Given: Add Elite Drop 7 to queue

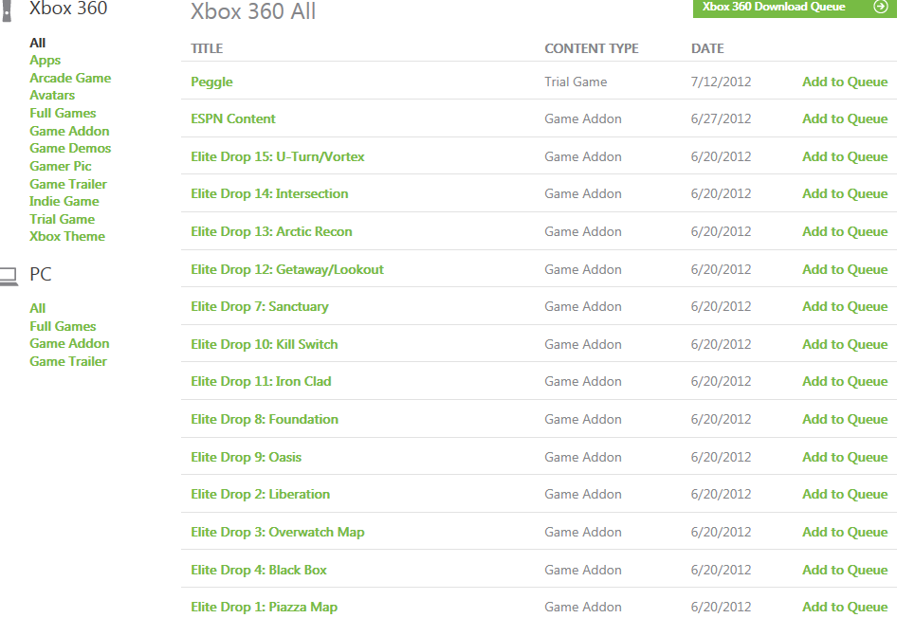Looking at the screenshot, I should tap(845, 306).
